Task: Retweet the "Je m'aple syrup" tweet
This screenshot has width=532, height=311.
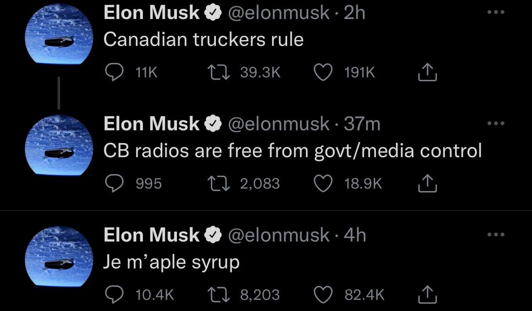Action: tap(219, 294)
